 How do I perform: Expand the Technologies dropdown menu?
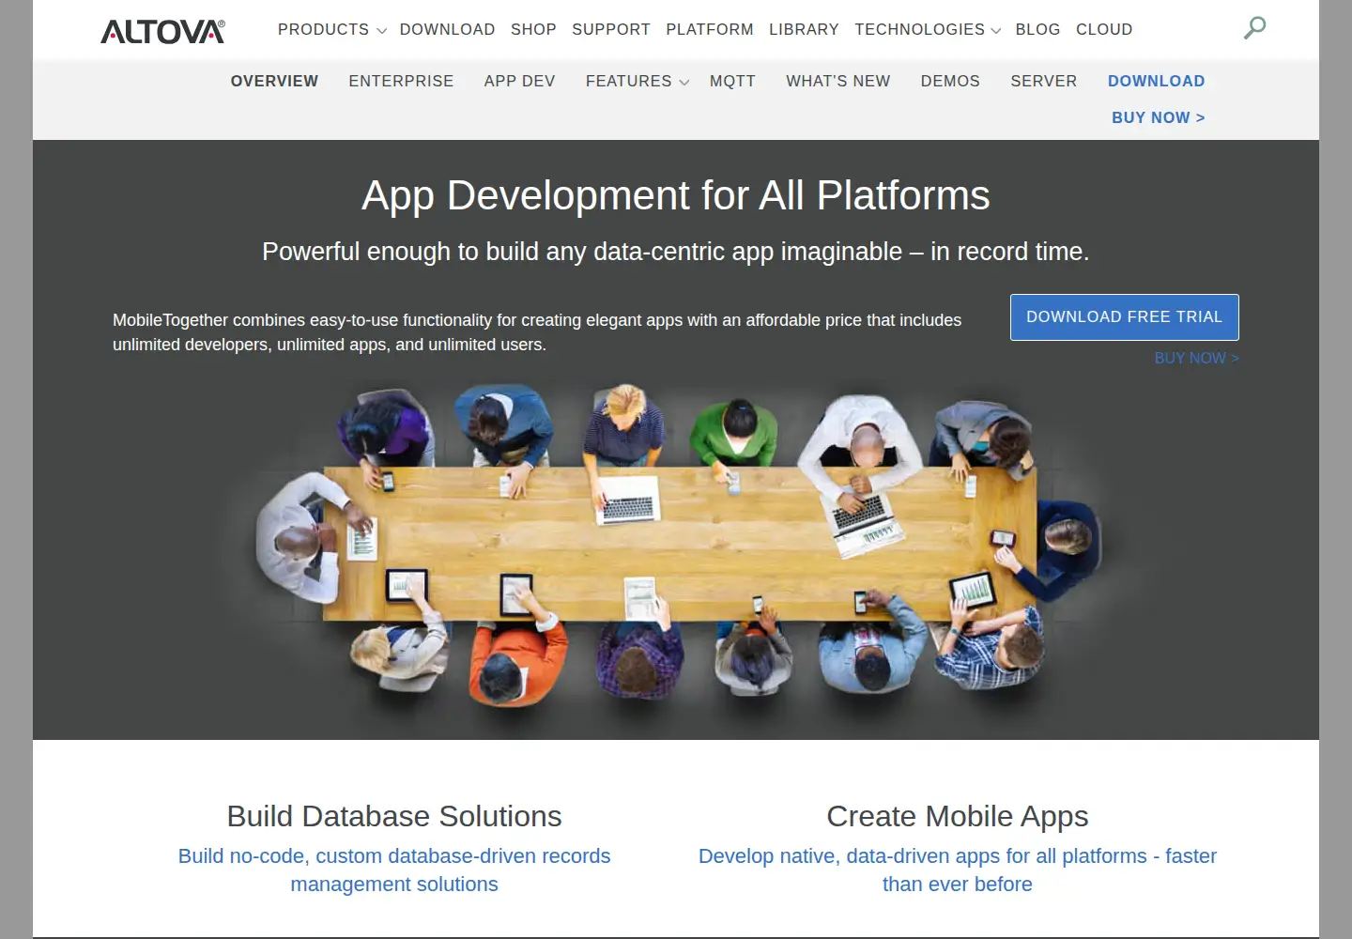click(x=928, y=30)
